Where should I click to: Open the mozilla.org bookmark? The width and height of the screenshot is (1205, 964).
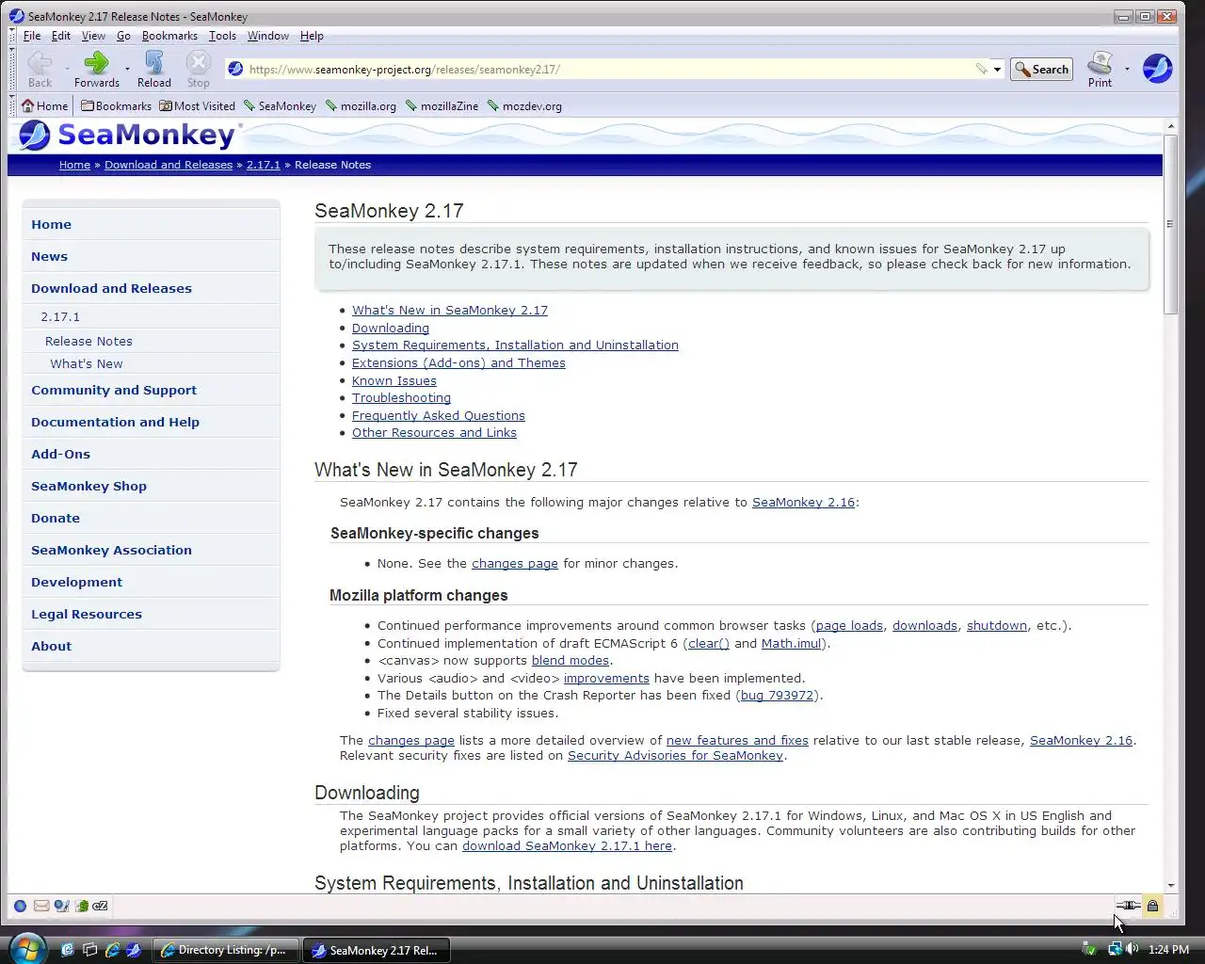[x=361, y=105]
